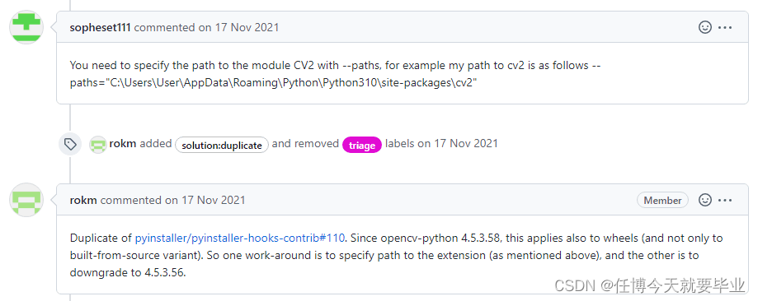Open the three-dot menu on sopheset111's comment
Viewport: 758px width, 301px height.
[725, 27]
